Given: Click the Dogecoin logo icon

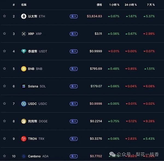Looking at the screenshot, I should pos(24,121).
